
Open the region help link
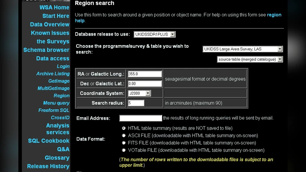pyautogui.click(x=274, y=15)
